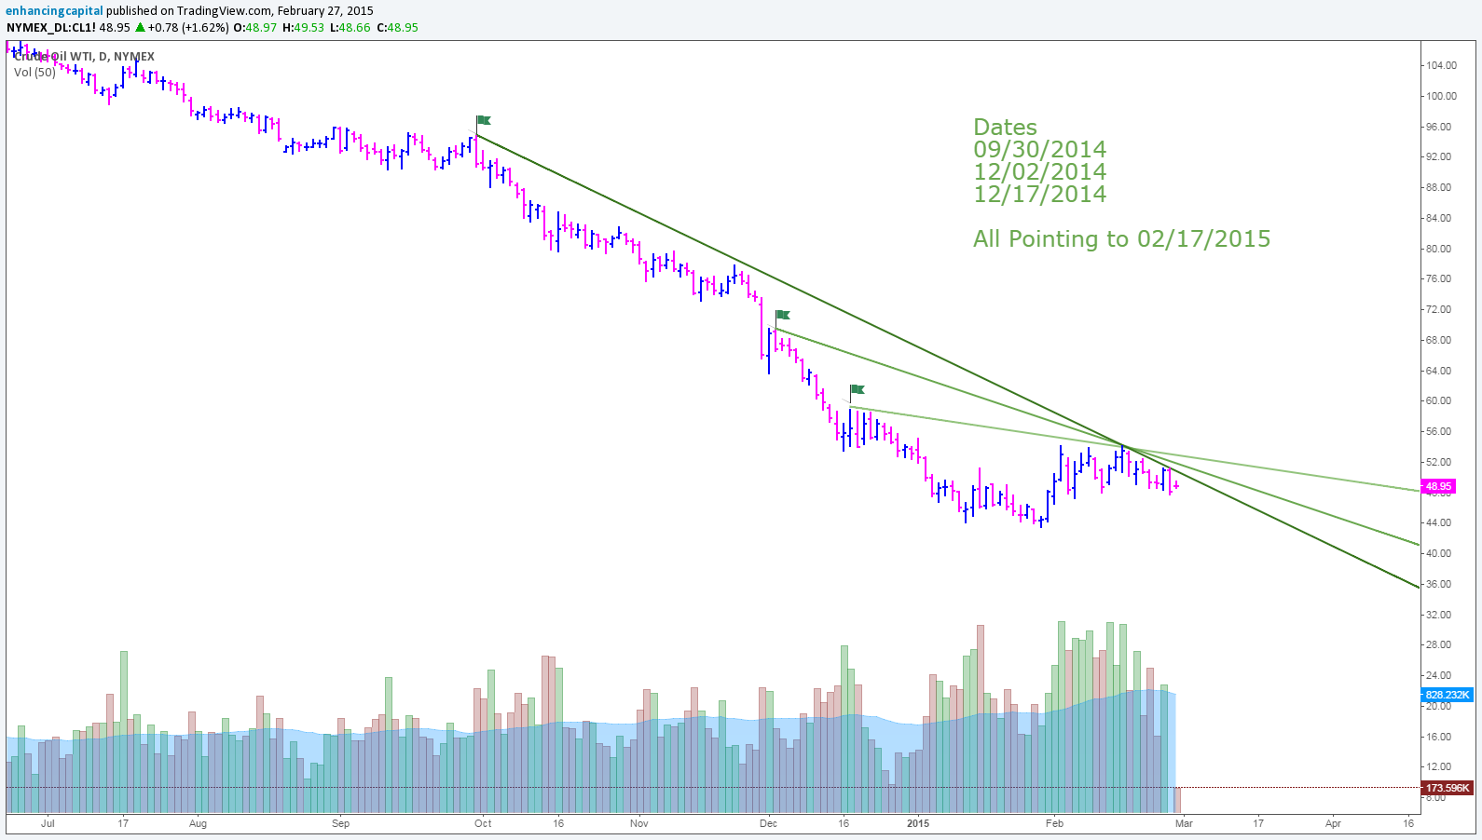Click the 100.00 price axis label
This screenshot has height=840, width=1482.
pyautogui.click(x=1440, y=96)
